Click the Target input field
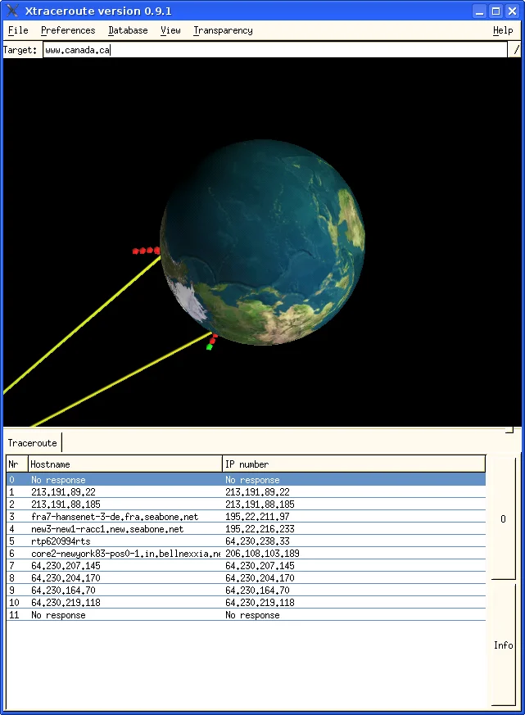Viewport: 525px width, 715px height. 275,50
